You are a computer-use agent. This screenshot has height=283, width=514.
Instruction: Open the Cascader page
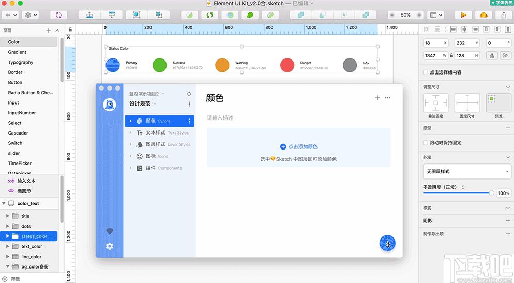[18, 133]
